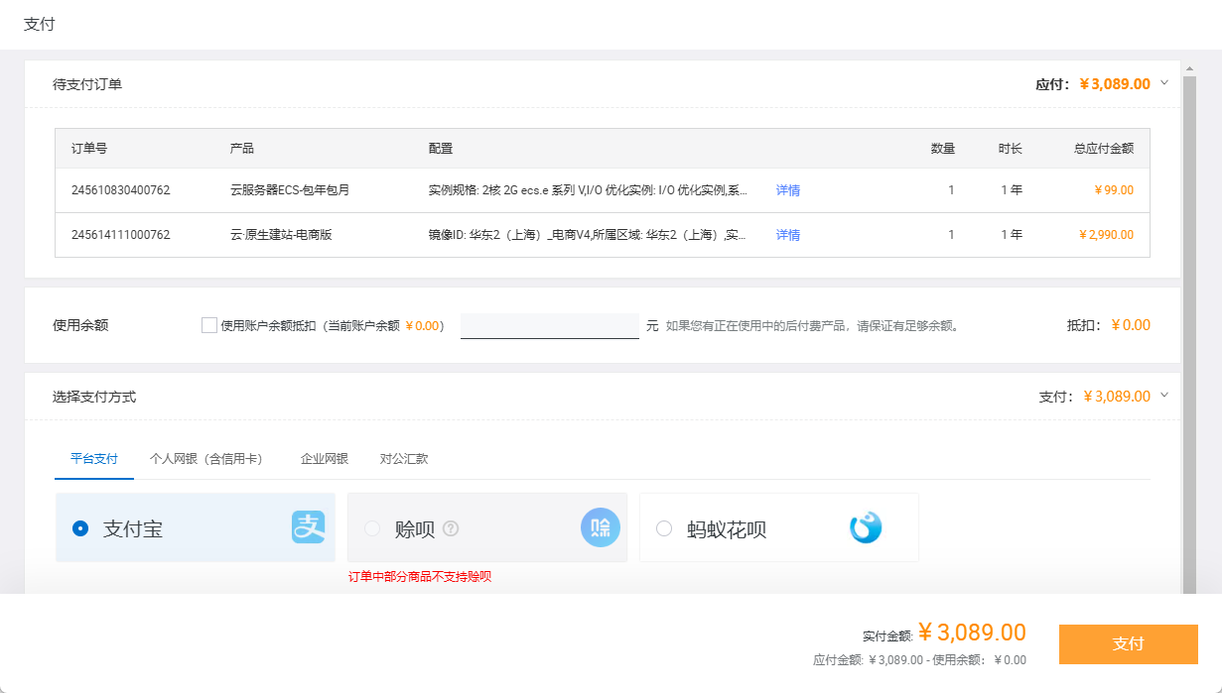Select the 支付宝 radio button
This screenshot has height=693, width=1222.
coord(80,528)
